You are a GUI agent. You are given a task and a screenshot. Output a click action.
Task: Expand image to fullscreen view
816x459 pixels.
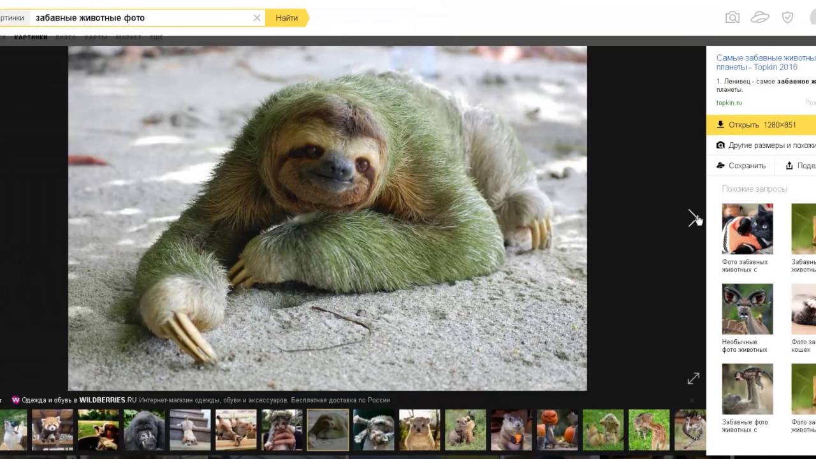pos(694,378)
